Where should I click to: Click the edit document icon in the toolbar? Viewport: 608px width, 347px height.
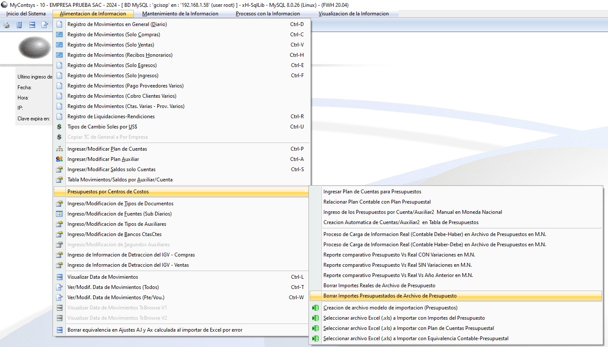click(44, 25)
